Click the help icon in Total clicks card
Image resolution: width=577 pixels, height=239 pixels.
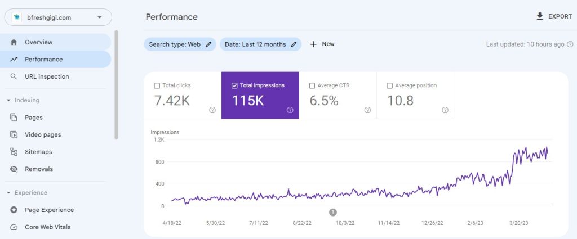click(212, 110)
